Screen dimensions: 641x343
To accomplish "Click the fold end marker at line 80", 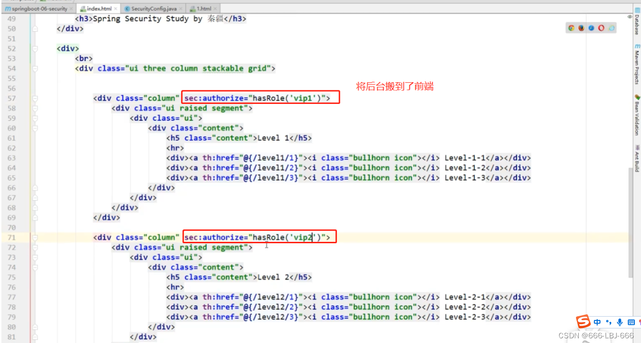I will 35,327.
